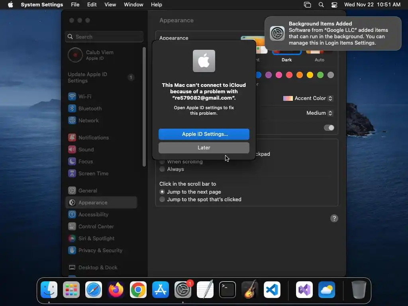The image size is (408, 306).
Task: Launch Terminal from the Dock
Action: (228, 290)
